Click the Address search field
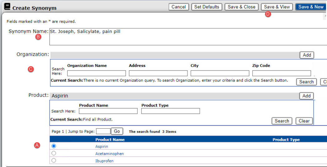This screenshot has height=167, width=327. 158,73
